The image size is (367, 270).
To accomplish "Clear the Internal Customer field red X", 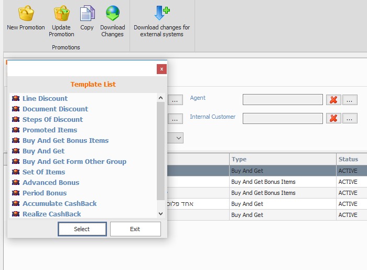I will tap(333, 118).
